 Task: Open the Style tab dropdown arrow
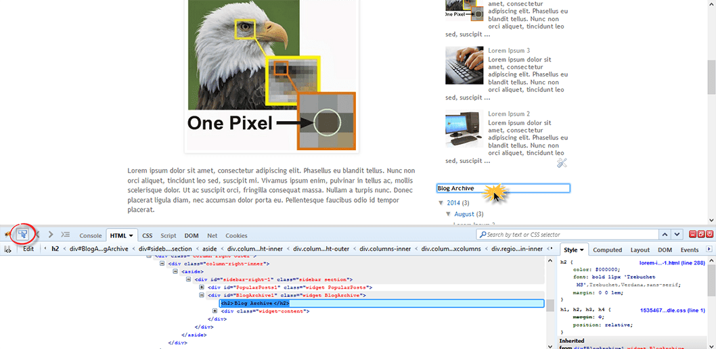tap(582, 250)
